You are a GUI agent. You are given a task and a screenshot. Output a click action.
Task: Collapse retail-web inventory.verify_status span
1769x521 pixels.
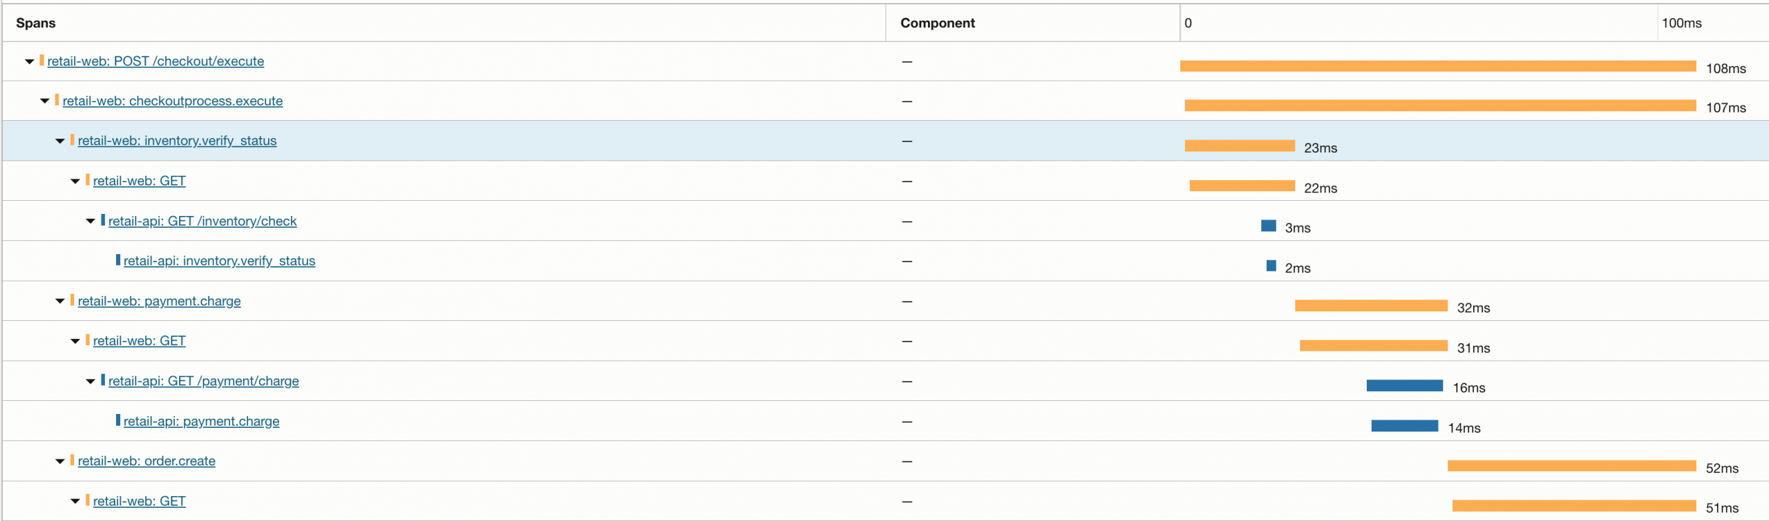click(x=59, y=141)
